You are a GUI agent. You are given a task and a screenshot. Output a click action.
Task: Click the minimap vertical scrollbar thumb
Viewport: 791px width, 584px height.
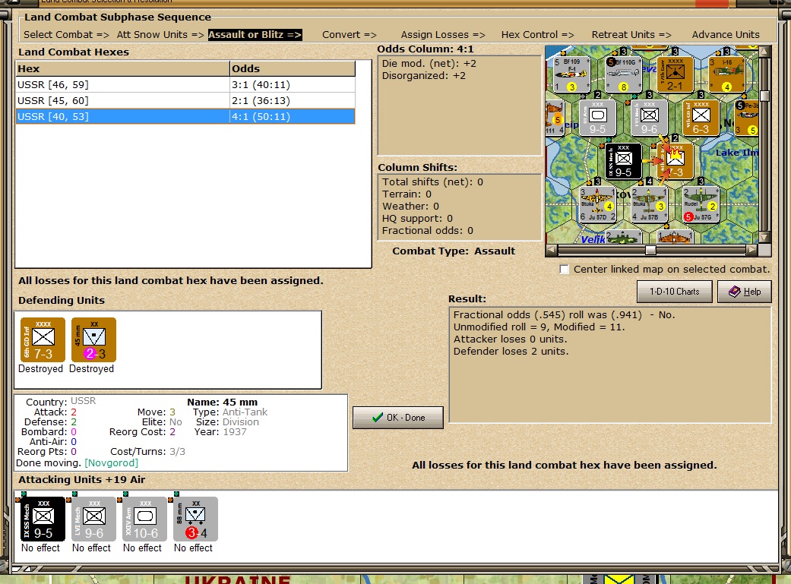tap(764, 96)
